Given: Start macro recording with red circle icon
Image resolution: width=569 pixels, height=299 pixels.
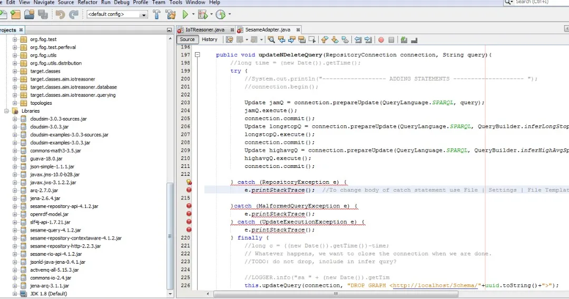Looking at the screenshot, I should 380,39.
